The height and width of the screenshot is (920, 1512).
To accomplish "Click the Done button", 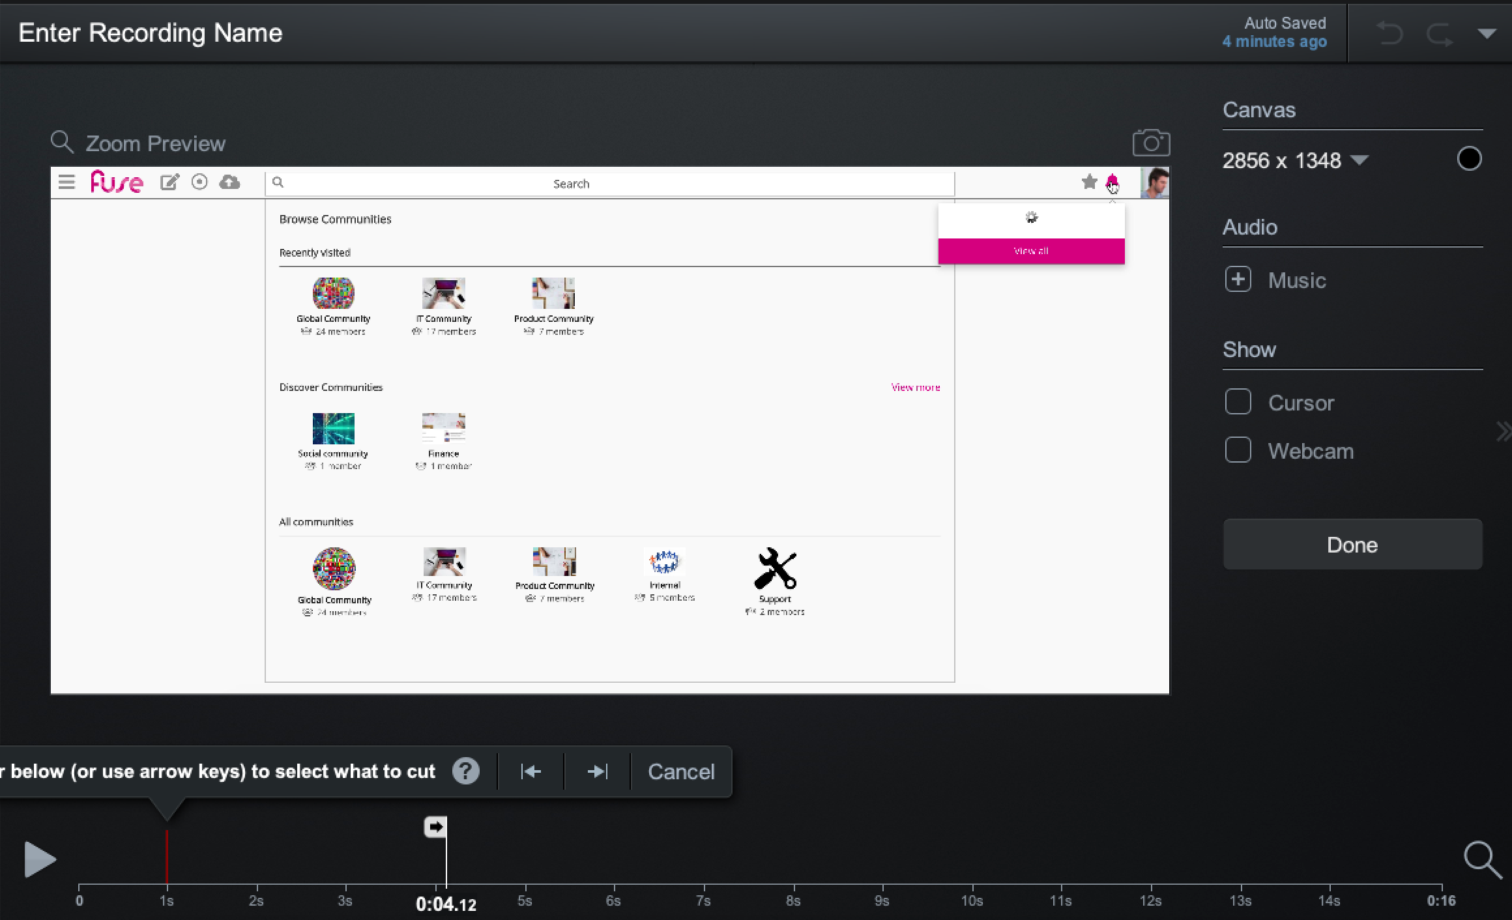I will pos(1352,545).
